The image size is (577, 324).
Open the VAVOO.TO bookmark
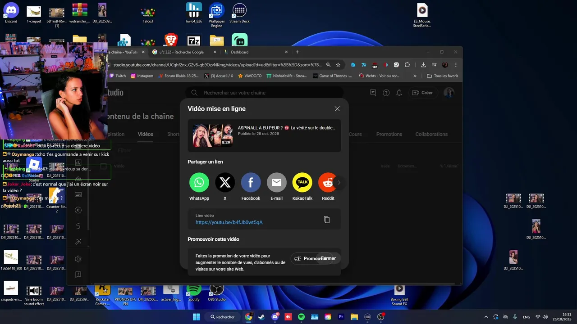click(x=250, y=76)
